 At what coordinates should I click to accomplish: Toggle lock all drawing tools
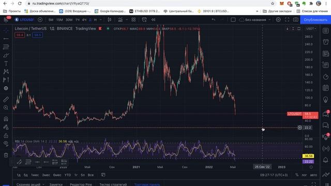[x=6, y=135]
